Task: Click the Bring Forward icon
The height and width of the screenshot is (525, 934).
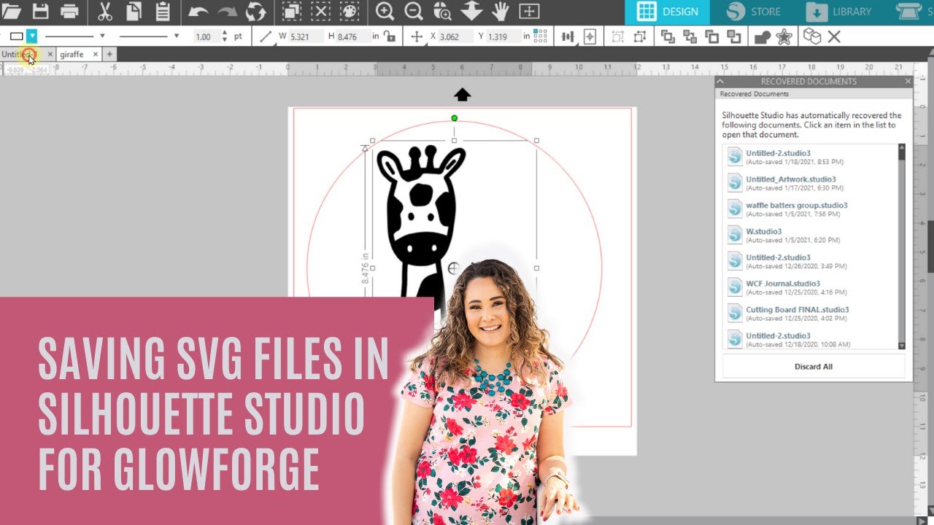Action: click(x=712, y=36)
